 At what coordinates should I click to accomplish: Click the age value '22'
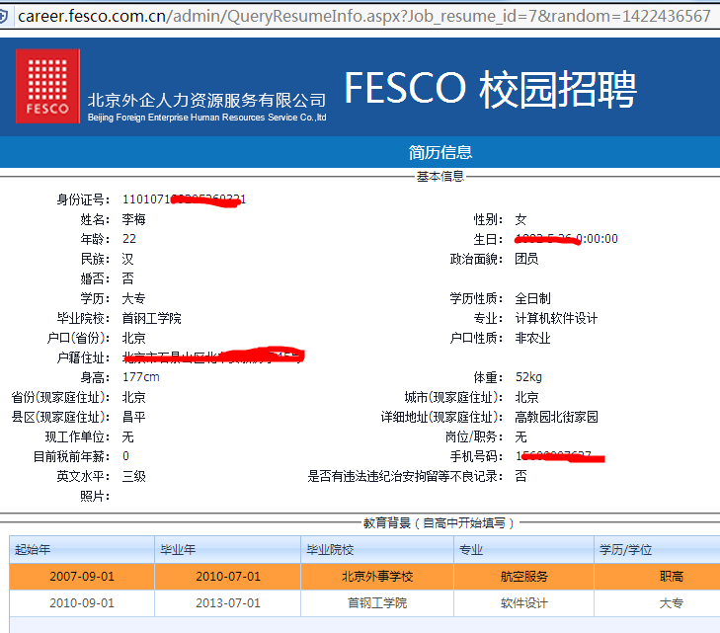coord(129,239)
